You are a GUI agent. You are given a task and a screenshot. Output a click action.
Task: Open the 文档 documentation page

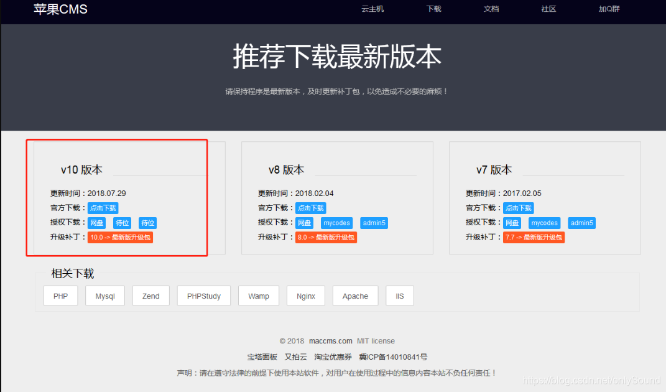[491, 9]
